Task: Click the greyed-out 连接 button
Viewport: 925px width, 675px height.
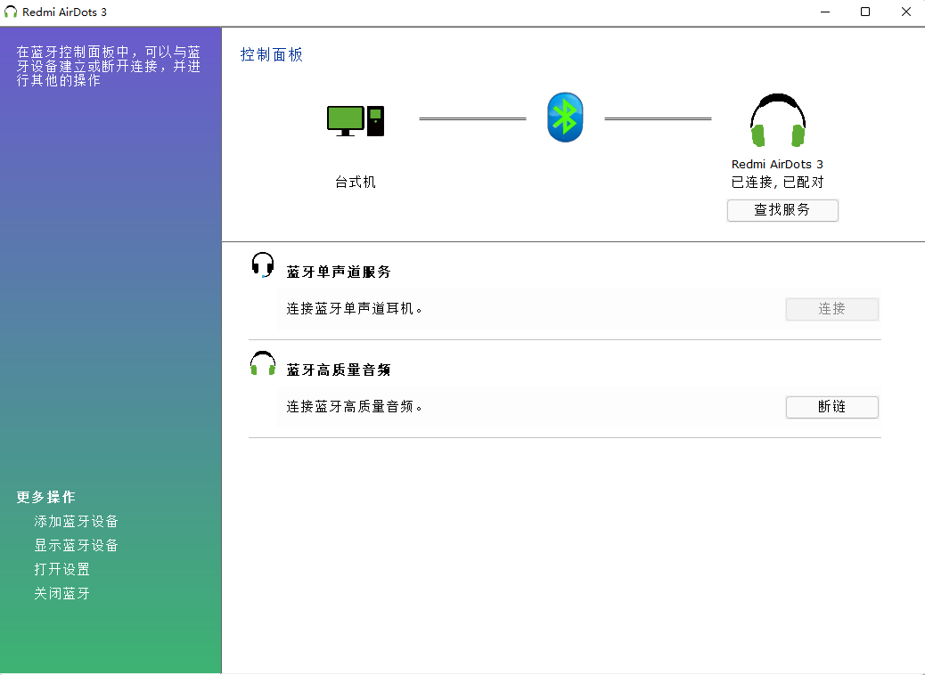Action: click(x=831, y=309)
